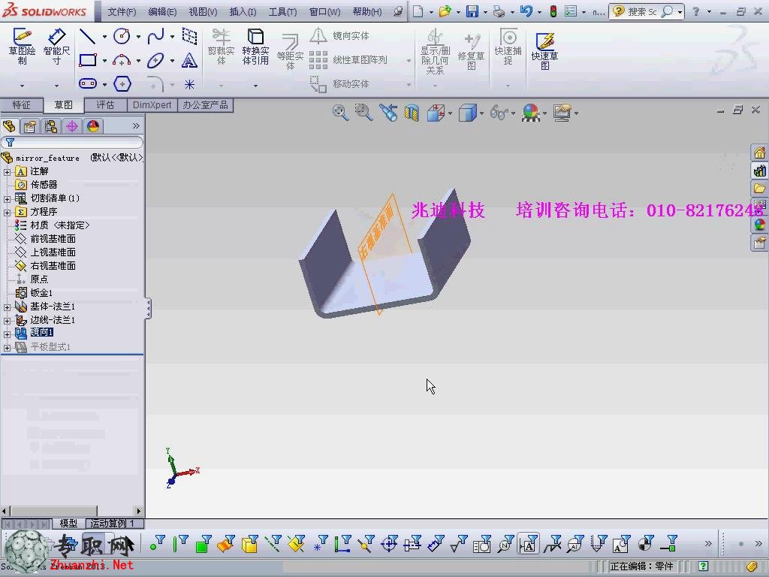Image resolution: width=769 pixels, height=577 pixels.
Task: Select the Arc sketch tool
Action: tap(122, 60)
